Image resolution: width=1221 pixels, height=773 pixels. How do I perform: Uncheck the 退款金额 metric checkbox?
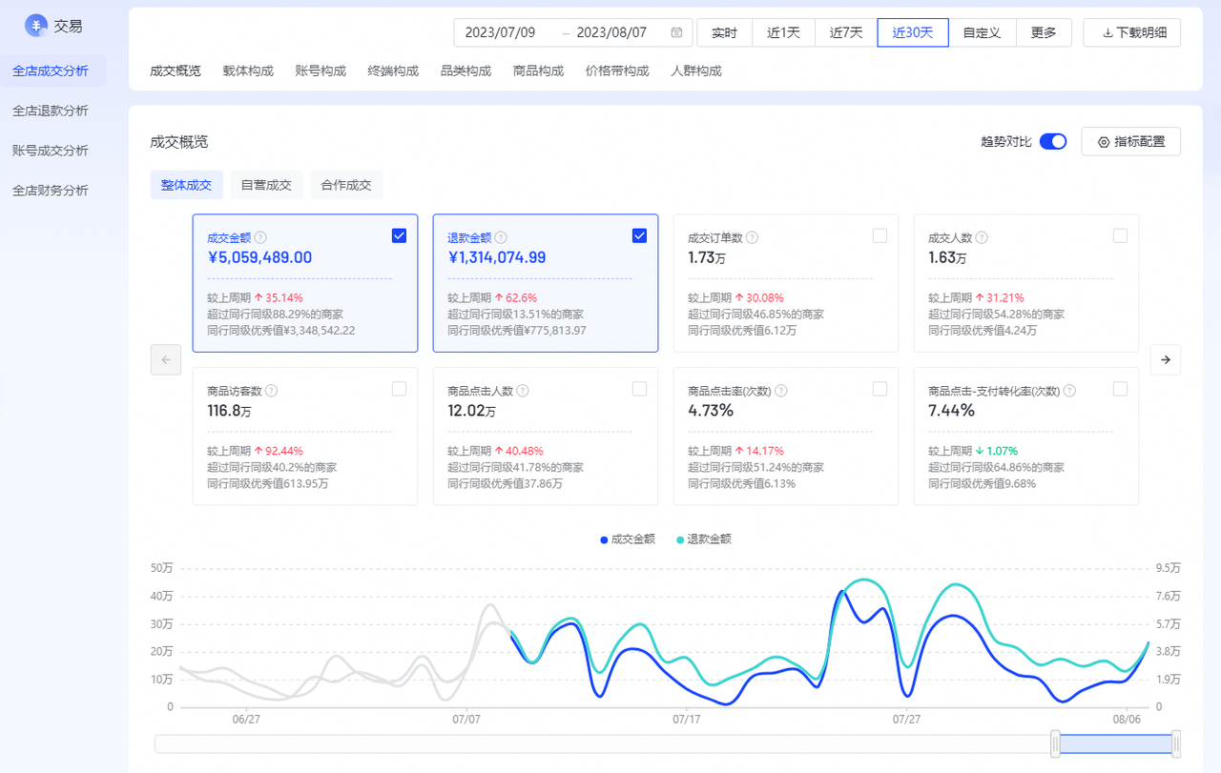639,235
